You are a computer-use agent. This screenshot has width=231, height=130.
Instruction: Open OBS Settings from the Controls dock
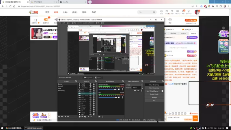[154, 97]
